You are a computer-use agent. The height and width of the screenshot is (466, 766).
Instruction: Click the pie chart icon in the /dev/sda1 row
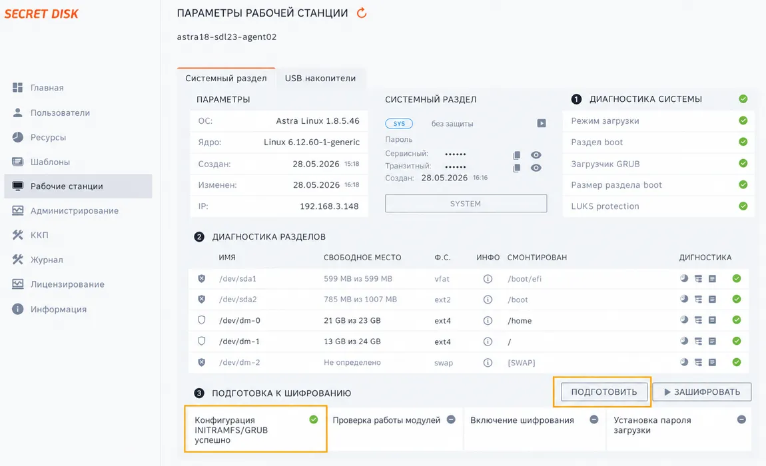click(684, 278)
